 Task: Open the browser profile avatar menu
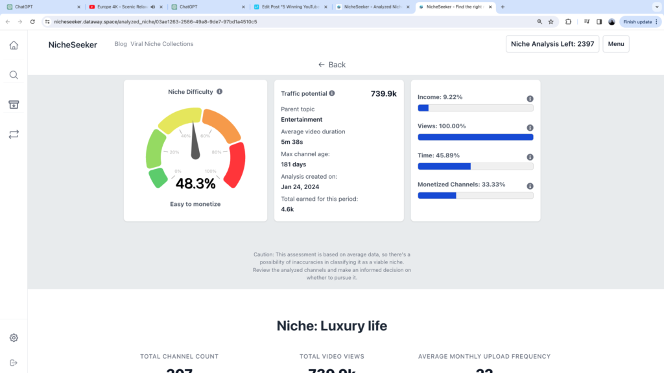(x=611, y=21)
